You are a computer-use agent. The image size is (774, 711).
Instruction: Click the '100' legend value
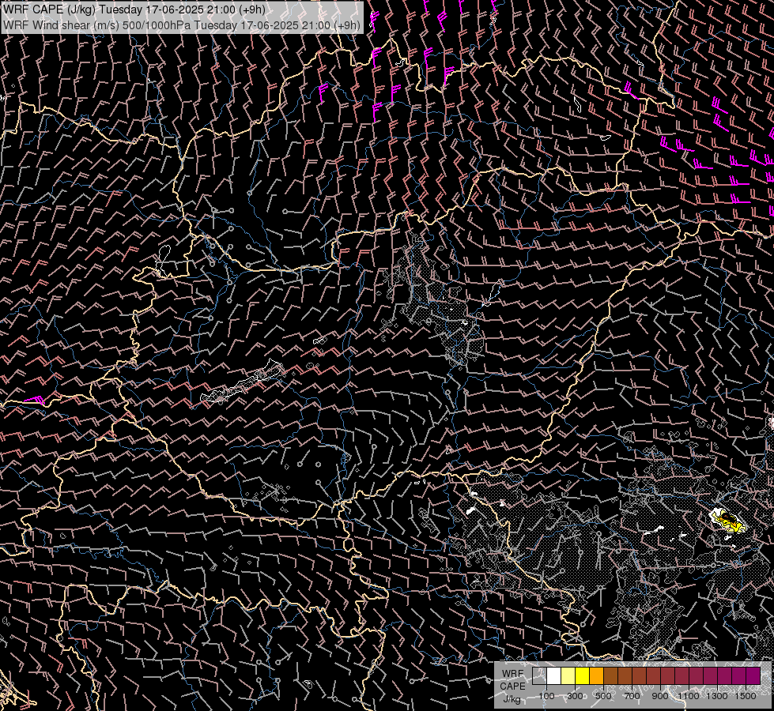coord(546,696)
